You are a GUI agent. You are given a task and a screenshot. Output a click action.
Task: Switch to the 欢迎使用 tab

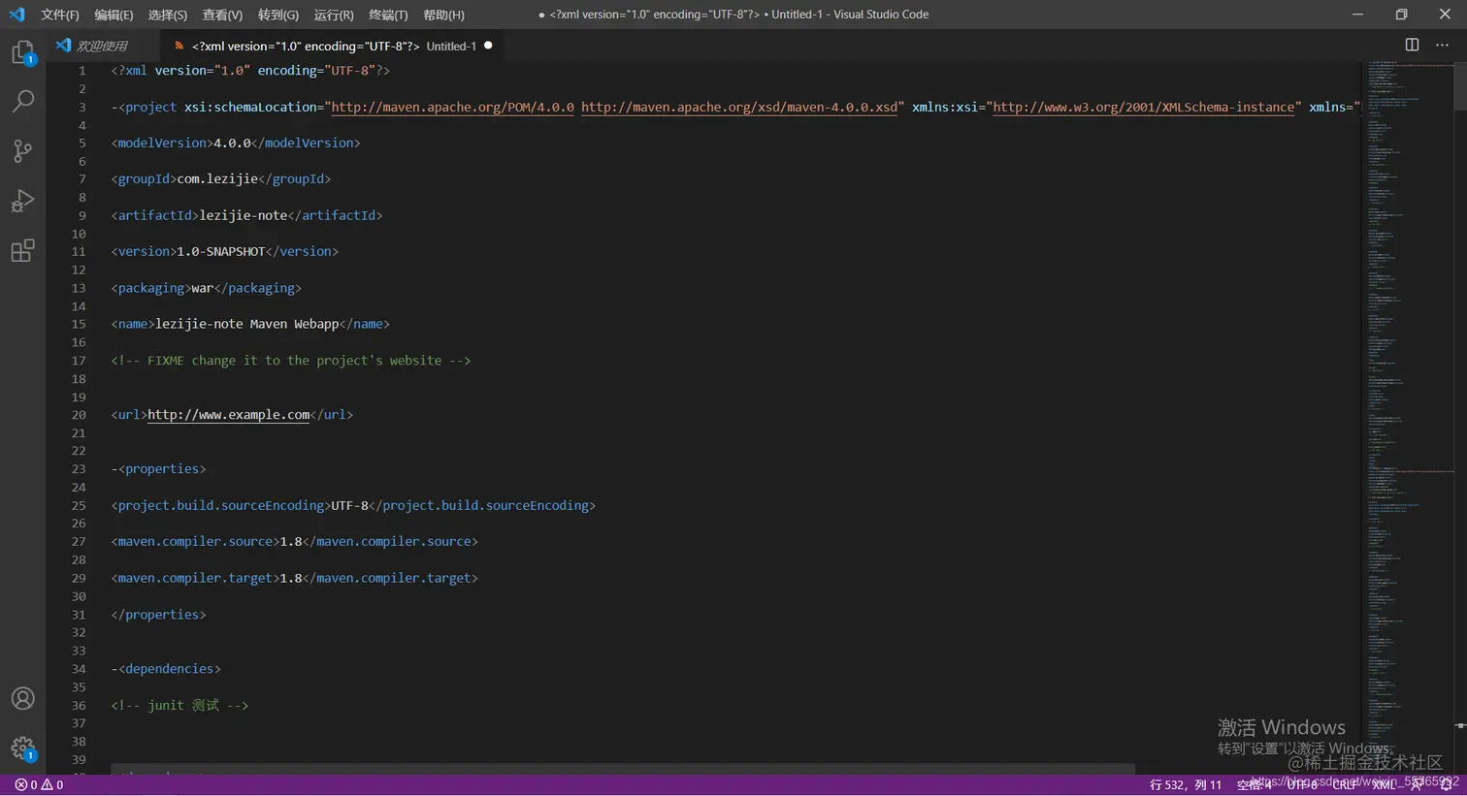tap(101, 46)
